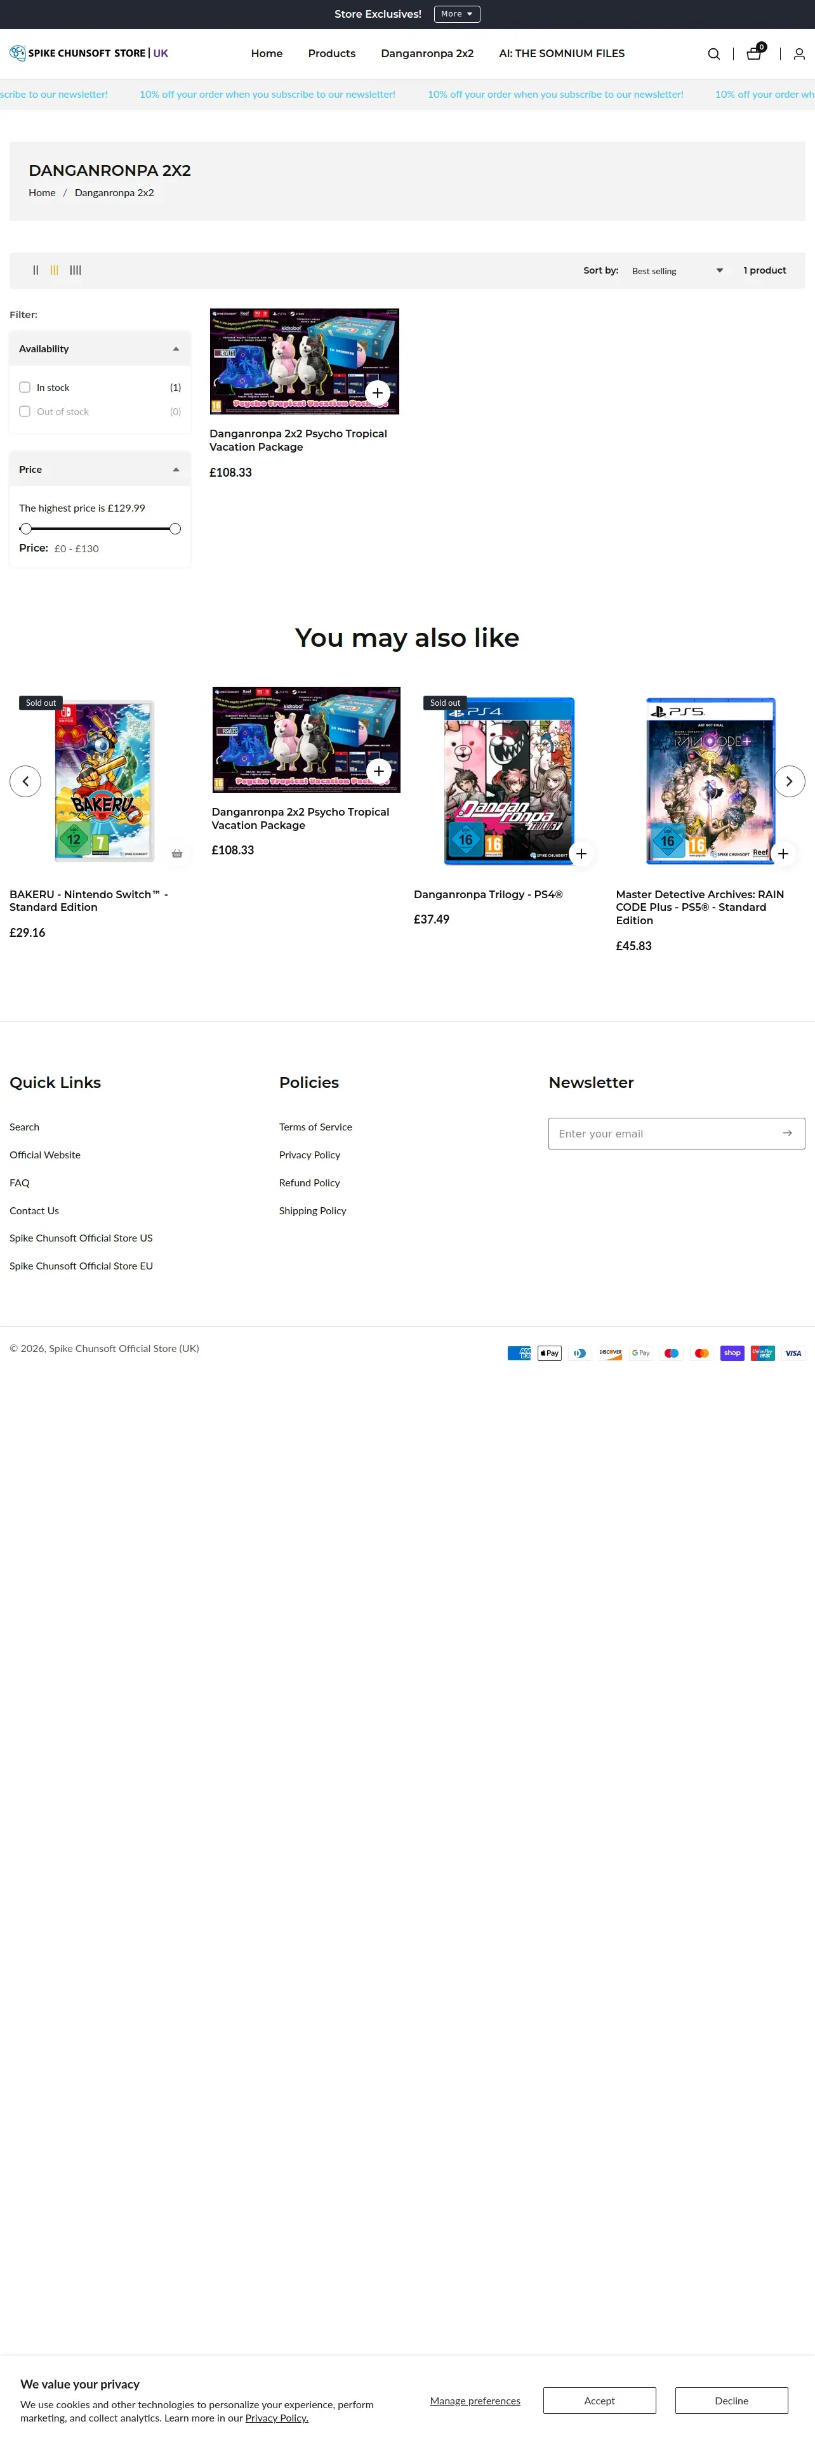Go to next carousel slide
Image resolution: width=815 pixels, height=2445 pixels.
point(790,781)
